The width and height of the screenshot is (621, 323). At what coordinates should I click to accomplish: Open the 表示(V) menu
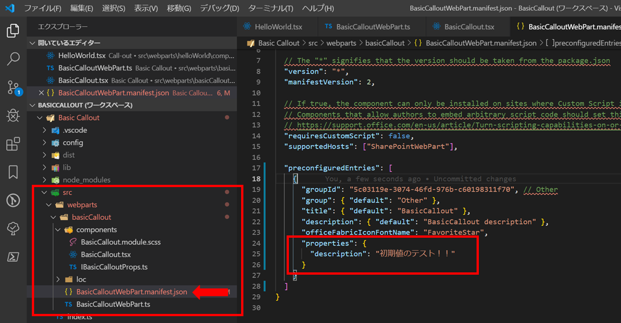pyautogui.click(x=146, y=8)
